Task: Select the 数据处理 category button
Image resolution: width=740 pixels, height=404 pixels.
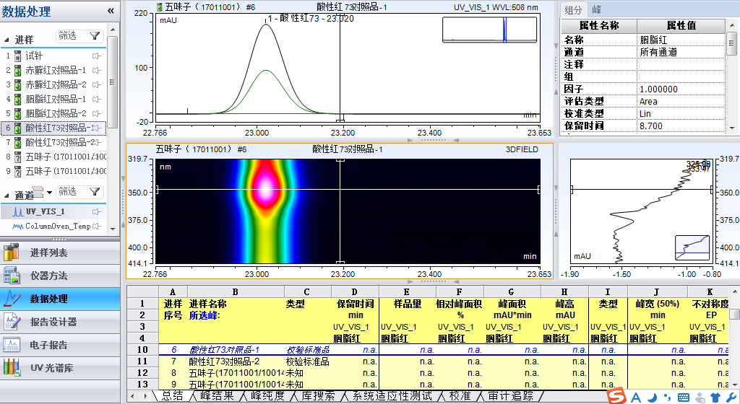Action: pos(61,299)
